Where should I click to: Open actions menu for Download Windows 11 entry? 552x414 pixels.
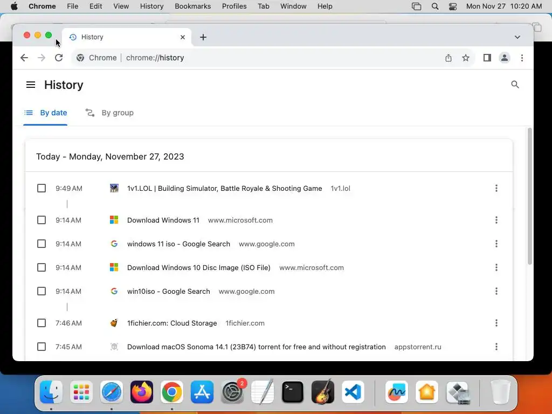click(x=496, y=220)
